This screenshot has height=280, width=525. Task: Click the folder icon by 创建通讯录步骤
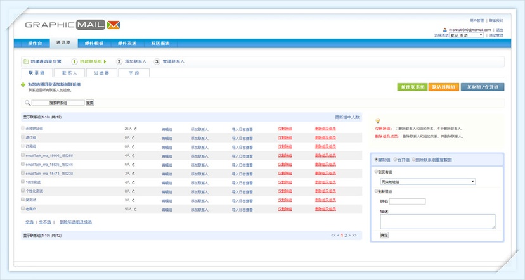[26, 61]
